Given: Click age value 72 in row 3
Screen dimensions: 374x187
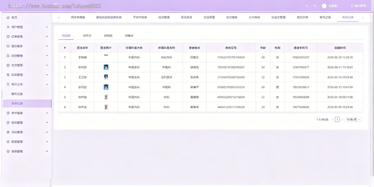Looking at the screenshot, I should pos(263,77).
